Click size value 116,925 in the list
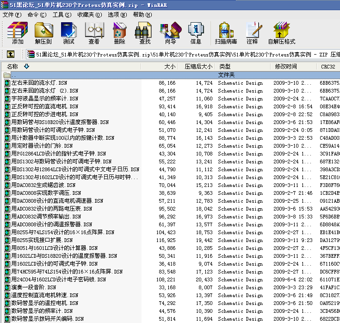340x323 pixels. (166, 240)
